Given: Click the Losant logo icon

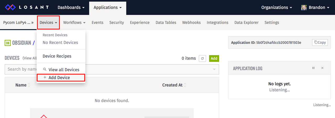Looking at the screenshot, I should click(10, 7).
